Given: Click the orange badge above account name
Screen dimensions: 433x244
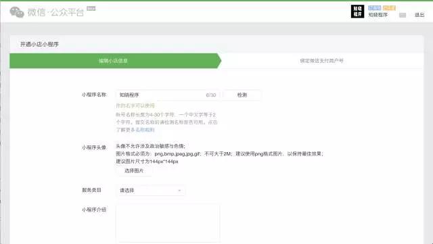Looking at the screenshot, I should pyautogui.click(x=390, y=8).
